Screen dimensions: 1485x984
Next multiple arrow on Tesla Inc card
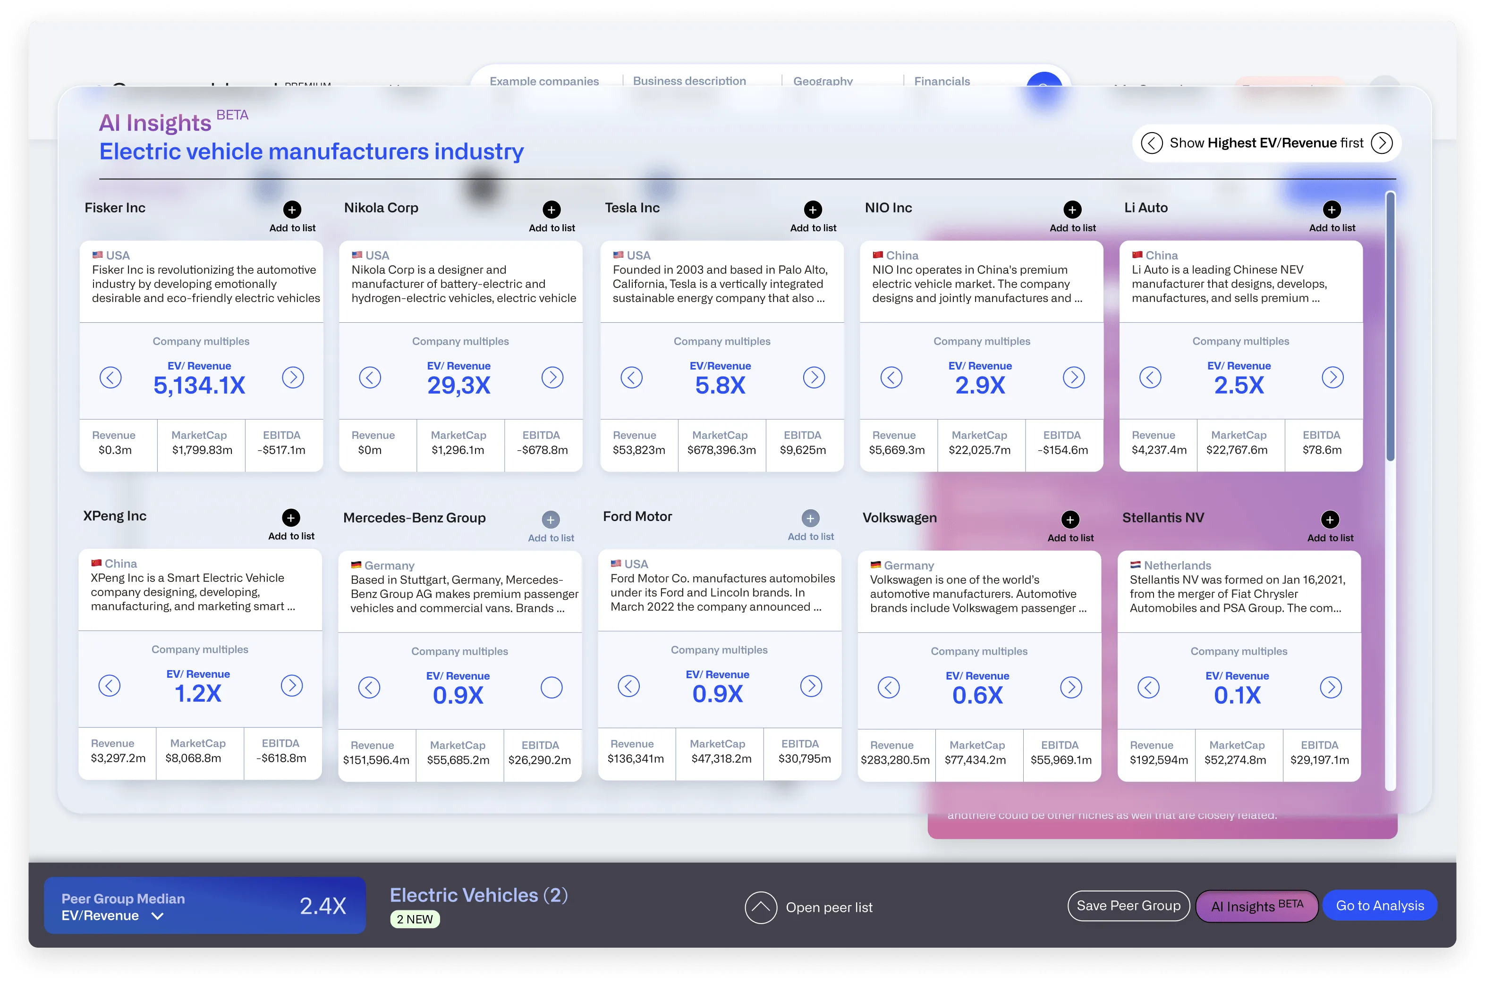[814, 377]
